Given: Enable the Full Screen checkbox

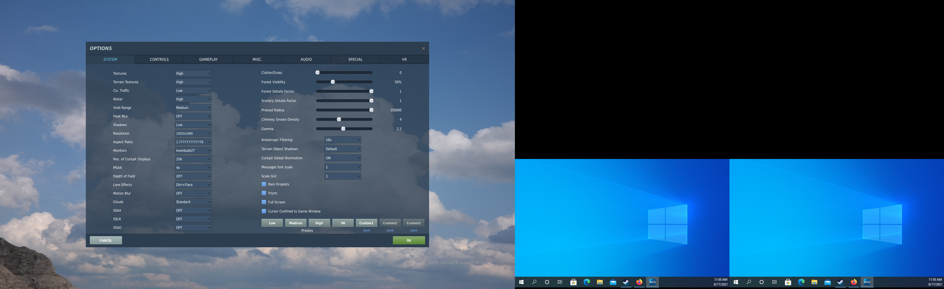Looking at the screenshot, I should pos(264,202).
